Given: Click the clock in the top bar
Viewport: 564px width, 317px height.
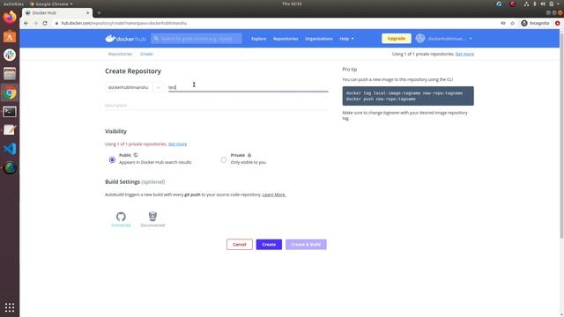Looking at the screenshot, I should [x=292, y=4].
